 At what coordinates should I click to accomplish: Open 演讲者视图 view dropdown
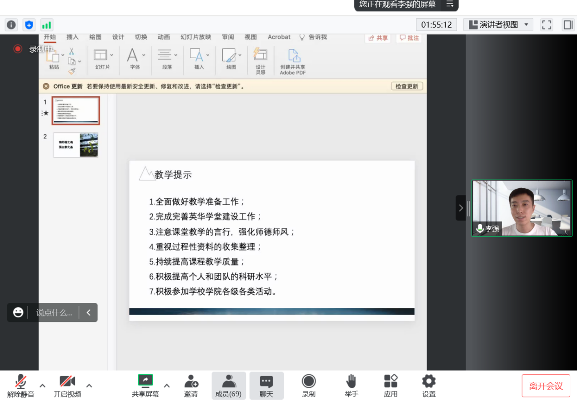coord(498,25)
